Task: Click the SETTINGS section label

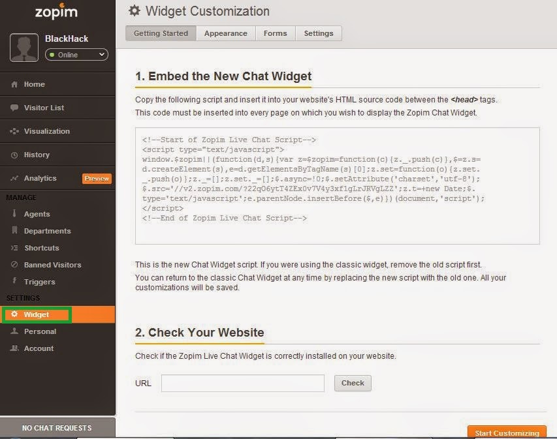Action: click(x=23, y=298)
